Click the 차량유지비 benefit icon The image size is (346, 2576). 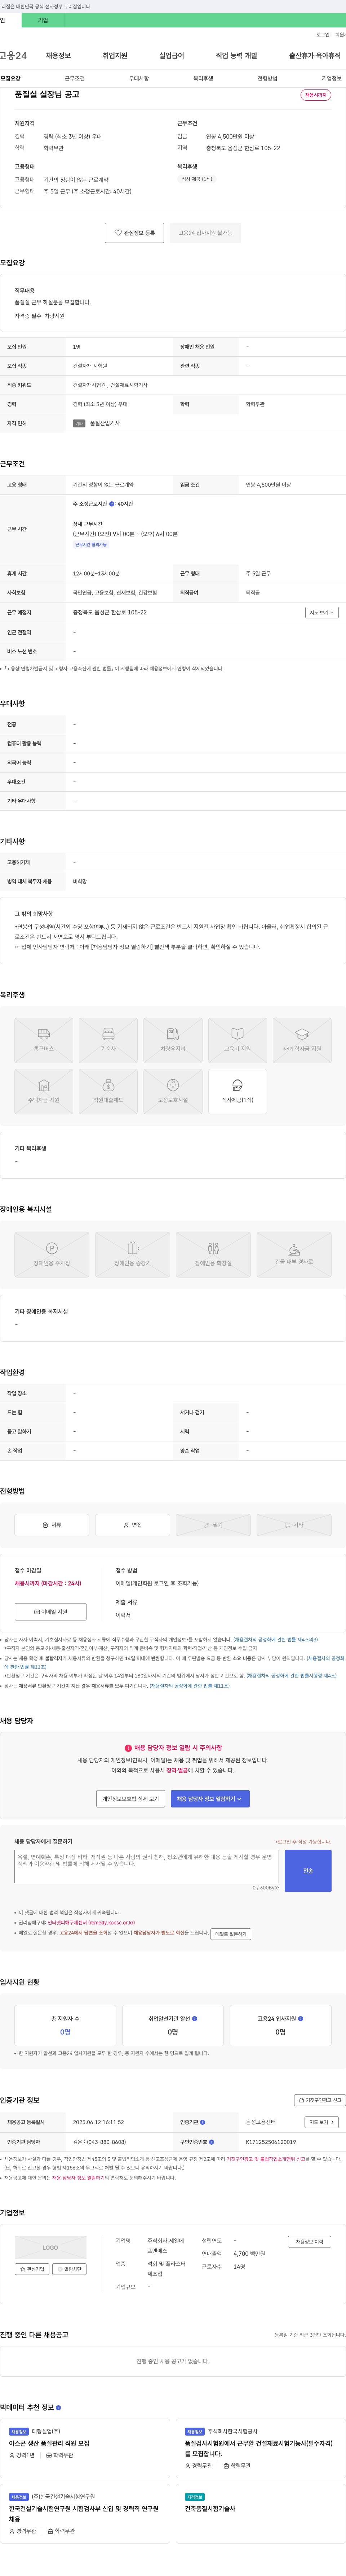[x=173, y=1040]
